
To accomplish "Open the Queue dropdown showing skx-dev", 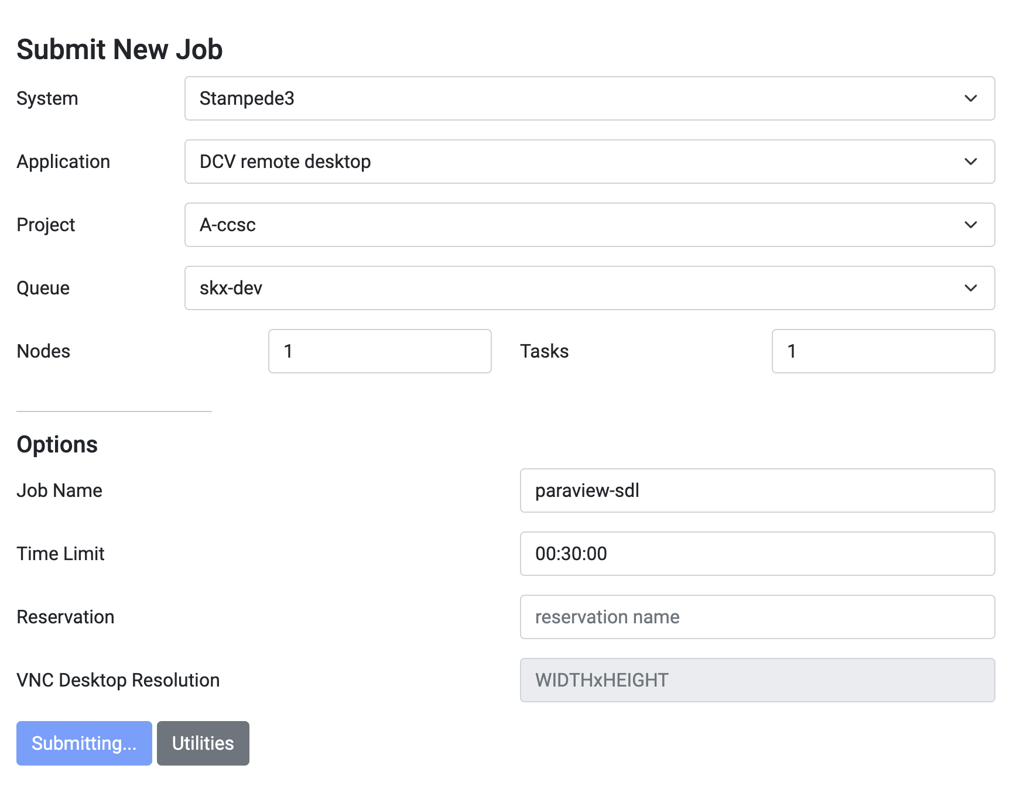I will [590, 288].
